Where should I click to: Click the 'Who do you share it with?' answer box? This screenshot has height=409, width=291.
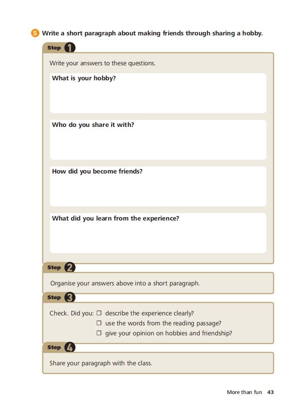158,140
